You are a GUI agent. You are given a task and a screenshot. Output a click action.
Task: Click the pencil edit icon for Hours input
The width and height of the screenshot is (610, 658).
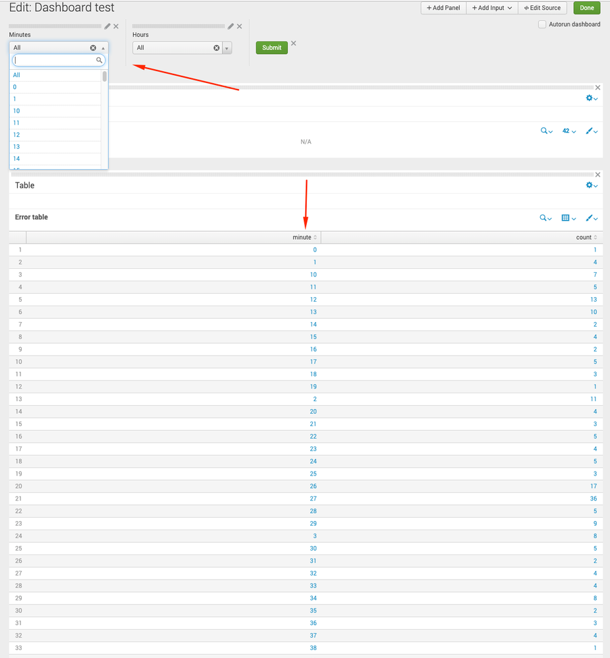pos(231,26)
